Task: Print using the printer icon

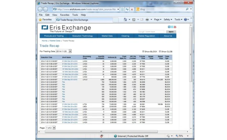Action: click(147, 20)
